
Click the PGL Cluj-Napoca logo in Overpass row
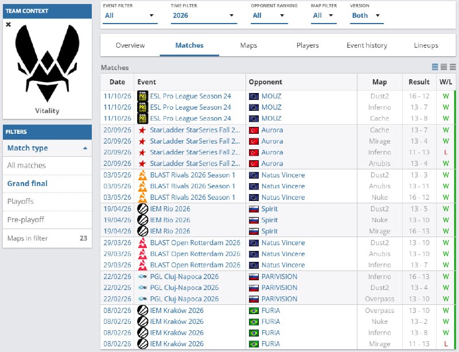click(x=142, y=299)
